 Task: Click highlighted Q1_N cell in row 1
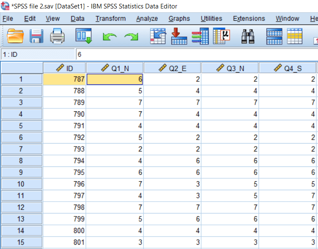tap(115, 79)
